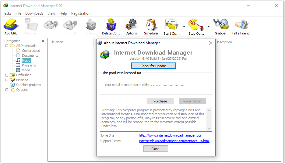Open the Scheduler alarm clock icon
This screenshot has width=285, height=164.
point(151,25)
